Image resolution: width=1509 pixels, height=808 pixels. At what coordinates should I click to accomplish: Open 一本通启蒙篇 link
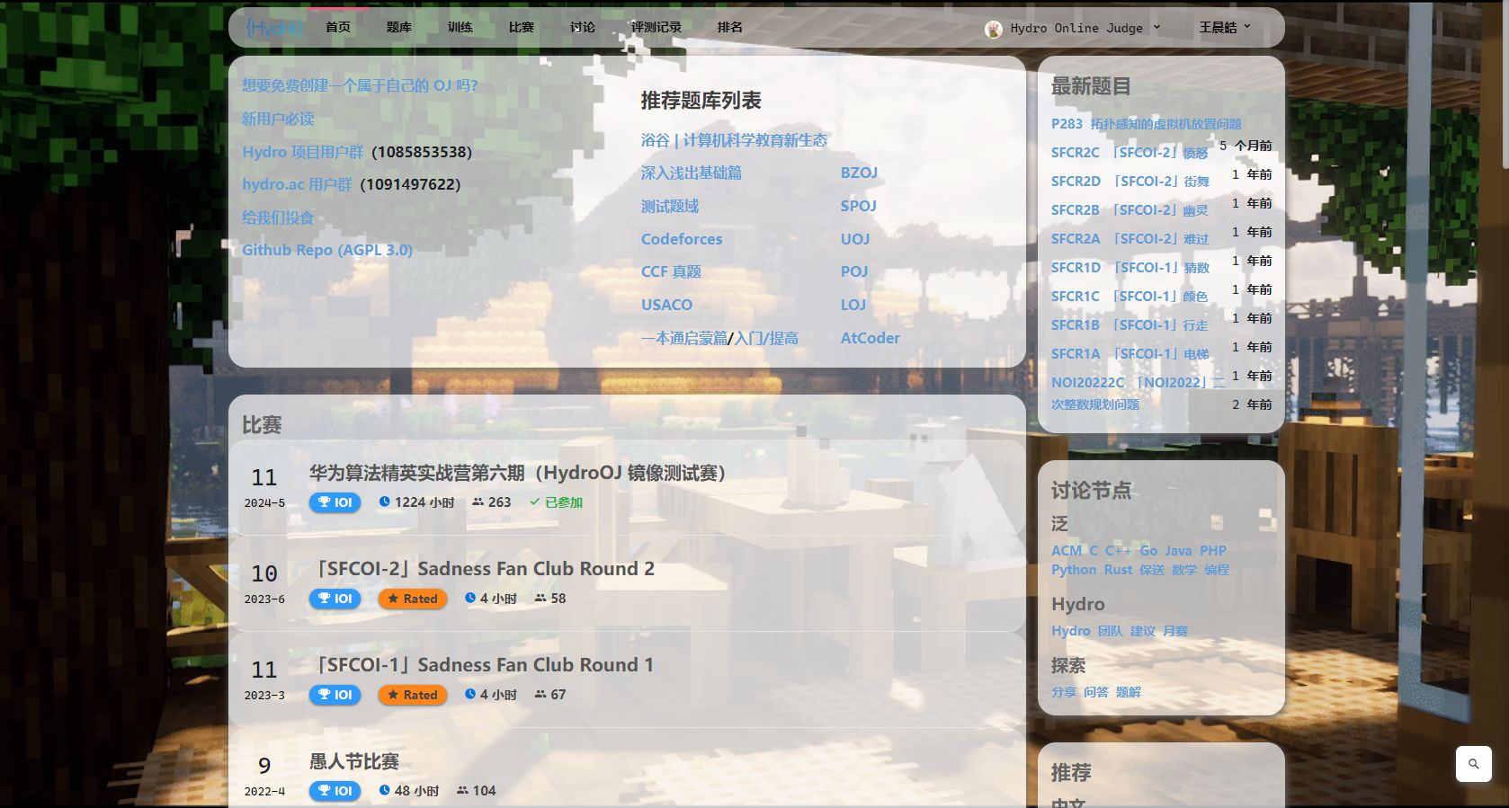[684, 338]
